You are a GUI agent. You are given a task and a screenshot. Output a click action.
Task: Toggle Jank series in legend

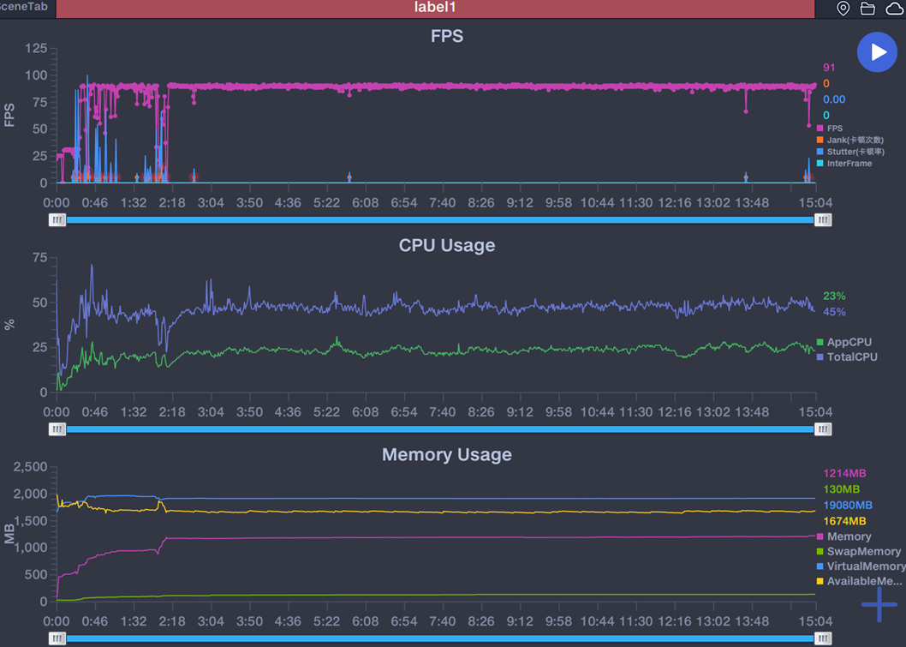(x=850, y=140)
